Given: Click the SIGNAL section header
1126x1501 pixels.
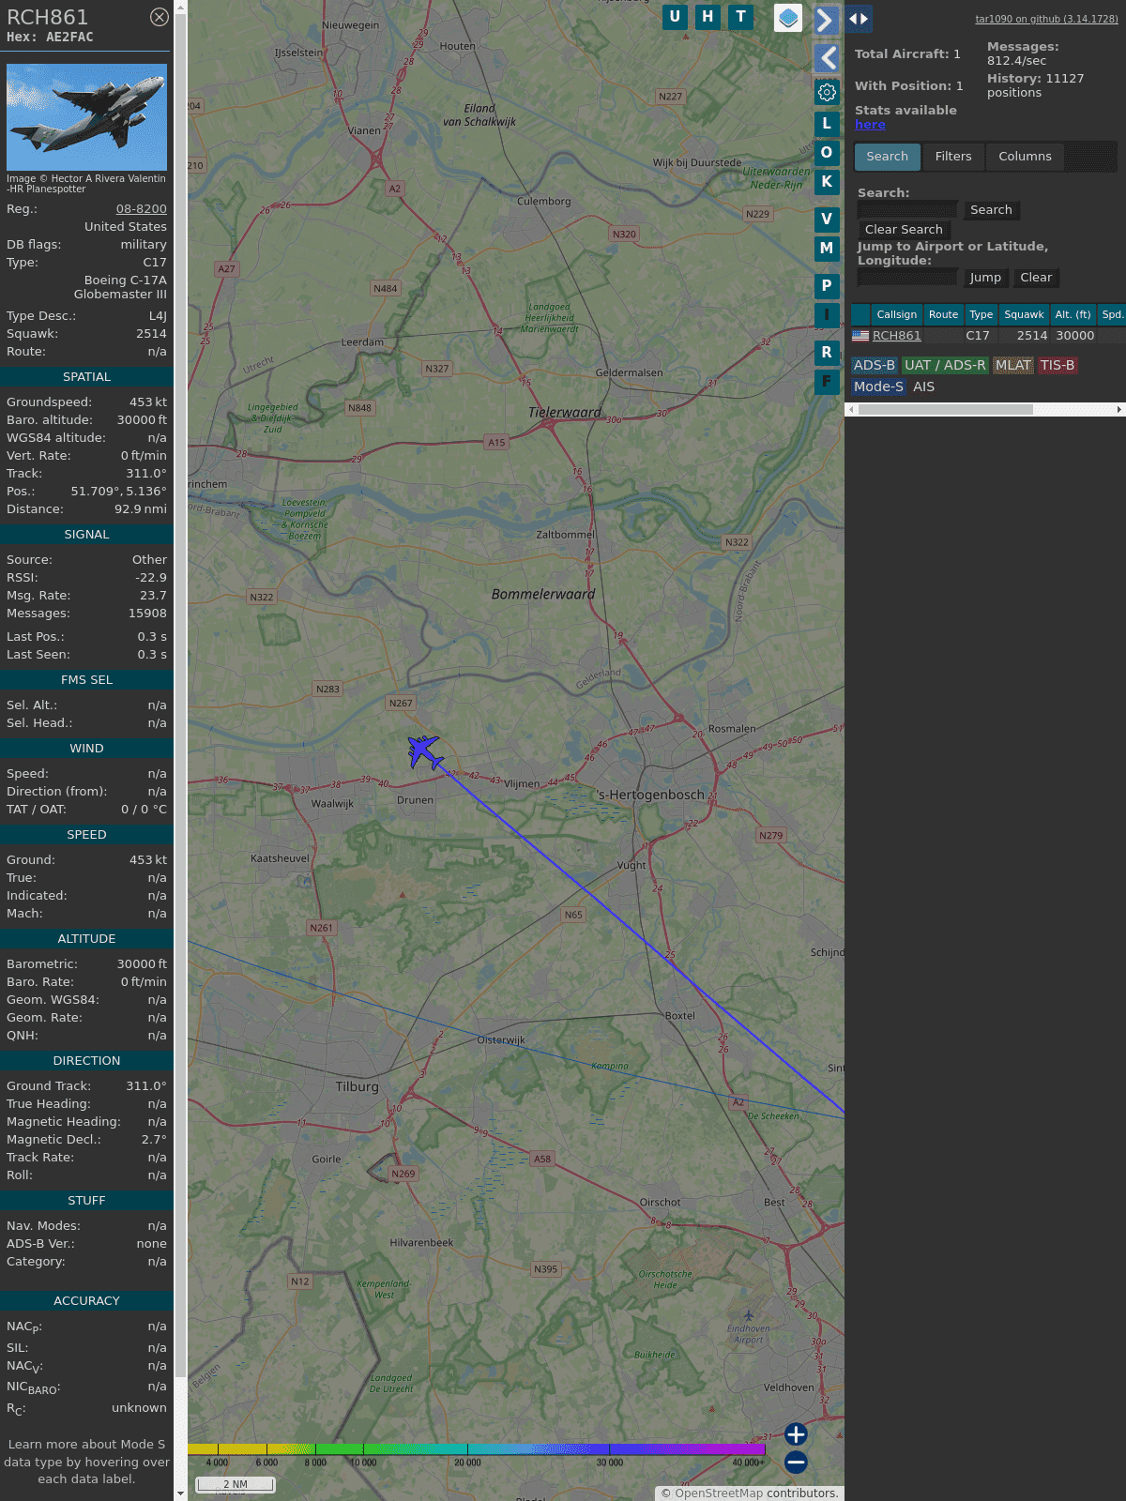Looking at the screenshot, I should [x=86, y=535].
